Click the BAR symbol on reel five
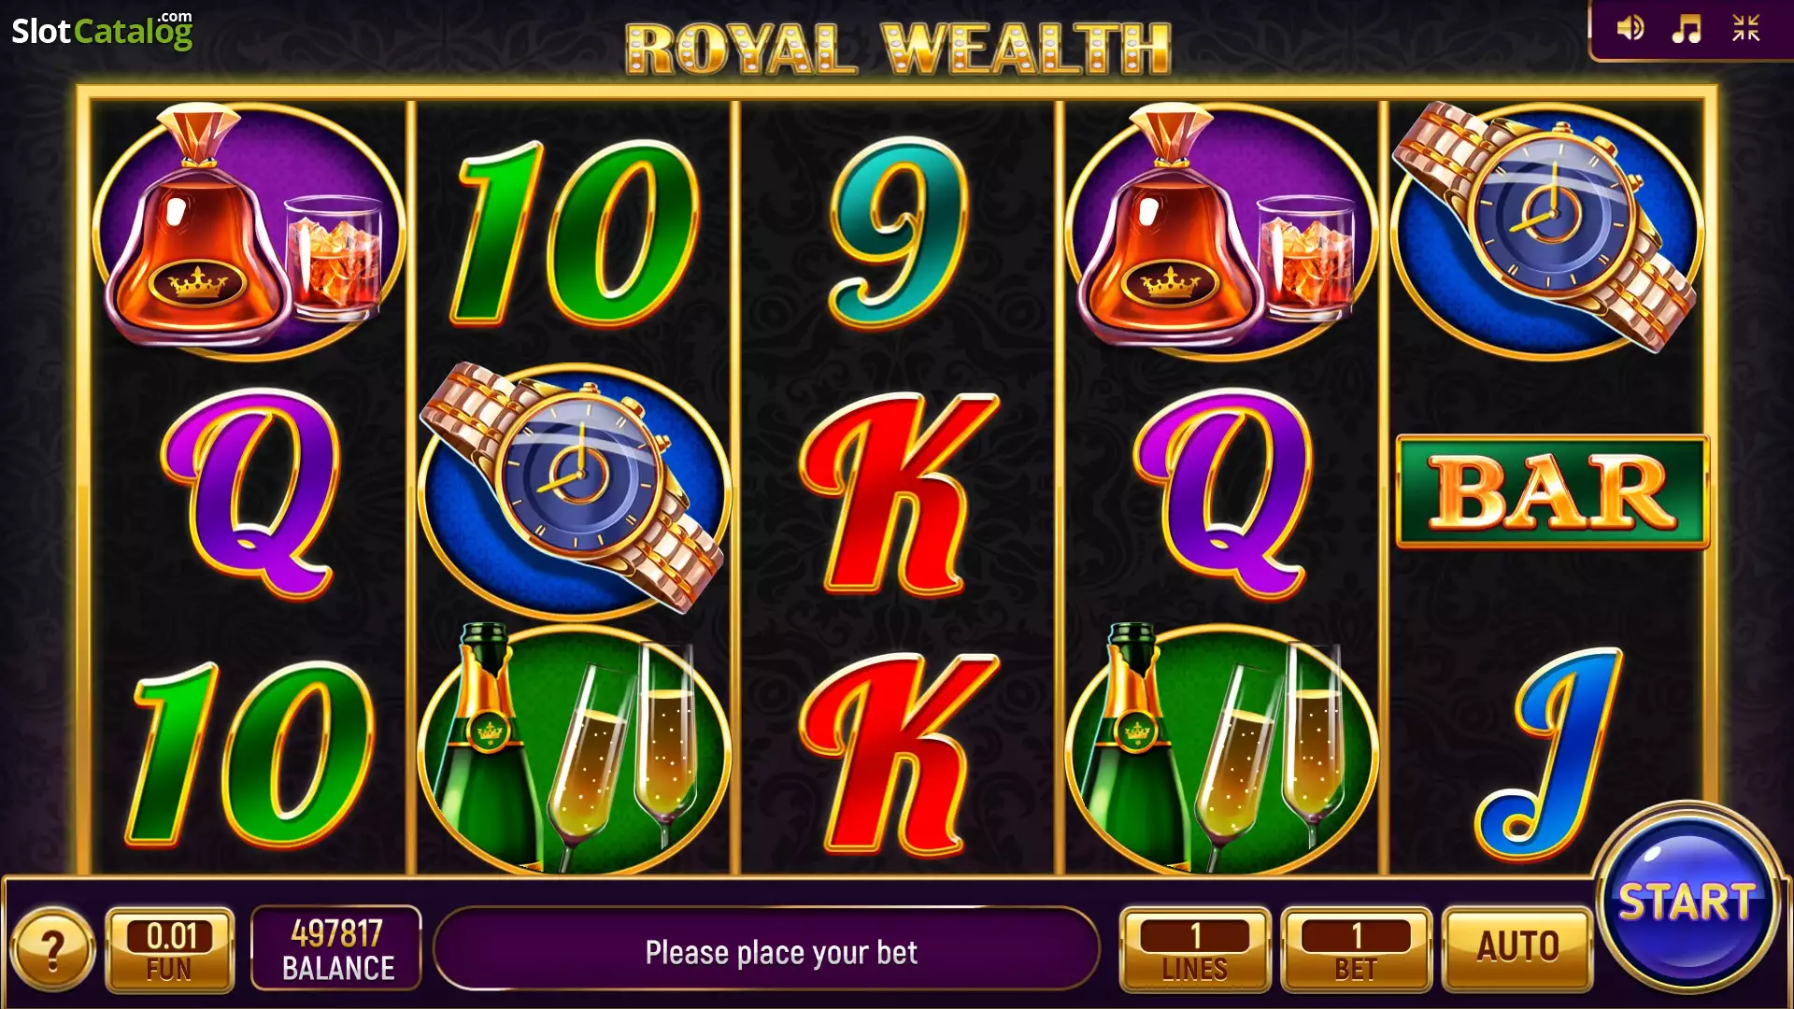This screenshot has height=1009, width=1794. click(1552, 491)
